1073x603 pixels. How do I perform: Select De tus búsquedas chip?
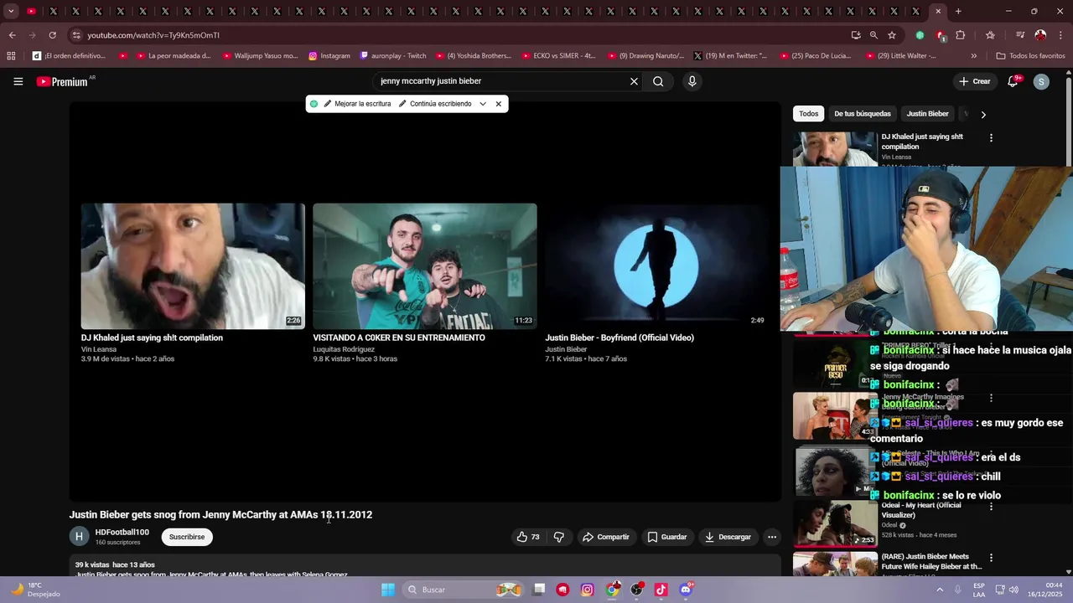[863, 114]
